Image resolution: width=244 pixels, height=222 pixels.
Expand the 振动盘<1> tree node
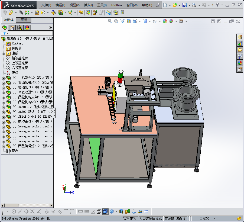click(3, 88)
